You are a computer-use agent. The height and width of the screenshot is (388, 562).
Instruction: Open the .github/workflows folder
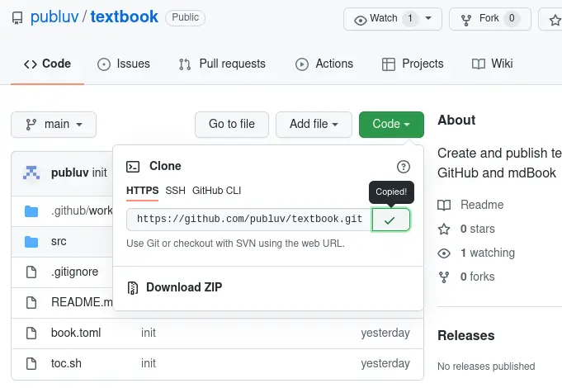pos(82,211)
